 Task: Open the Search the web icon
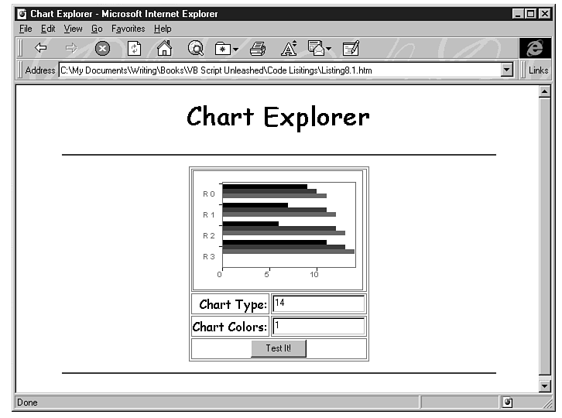196,49
